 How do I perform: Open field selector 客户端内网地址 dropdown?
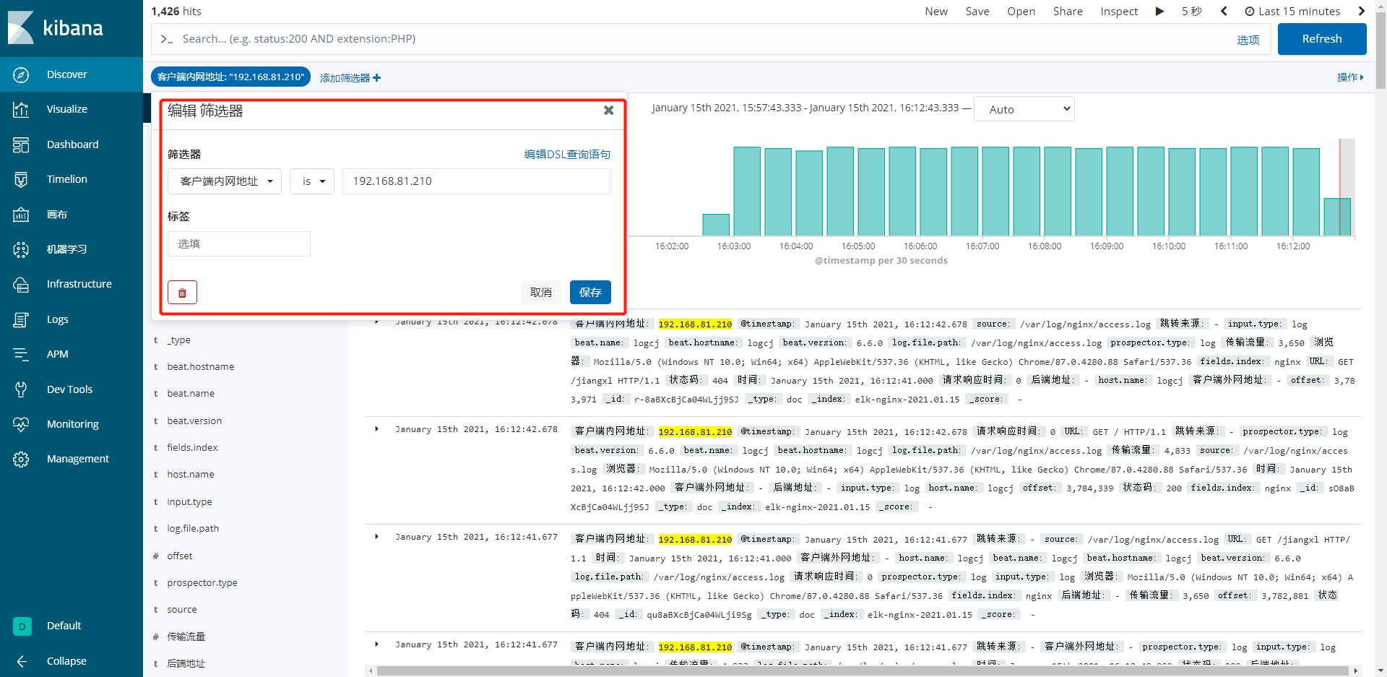(224, 181)
